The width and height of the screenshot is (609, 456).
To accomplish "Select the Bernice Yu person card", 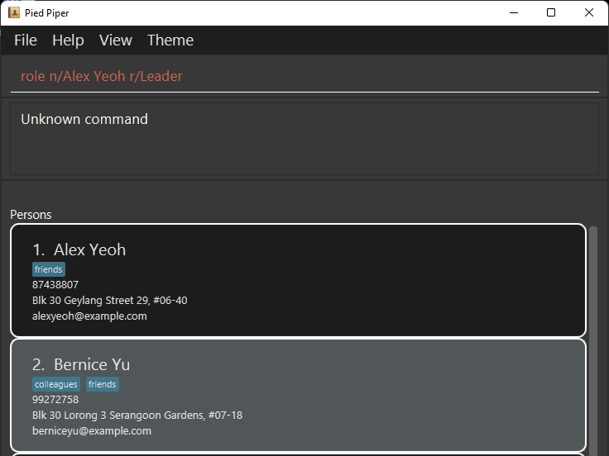I will (x=298, y=395).
